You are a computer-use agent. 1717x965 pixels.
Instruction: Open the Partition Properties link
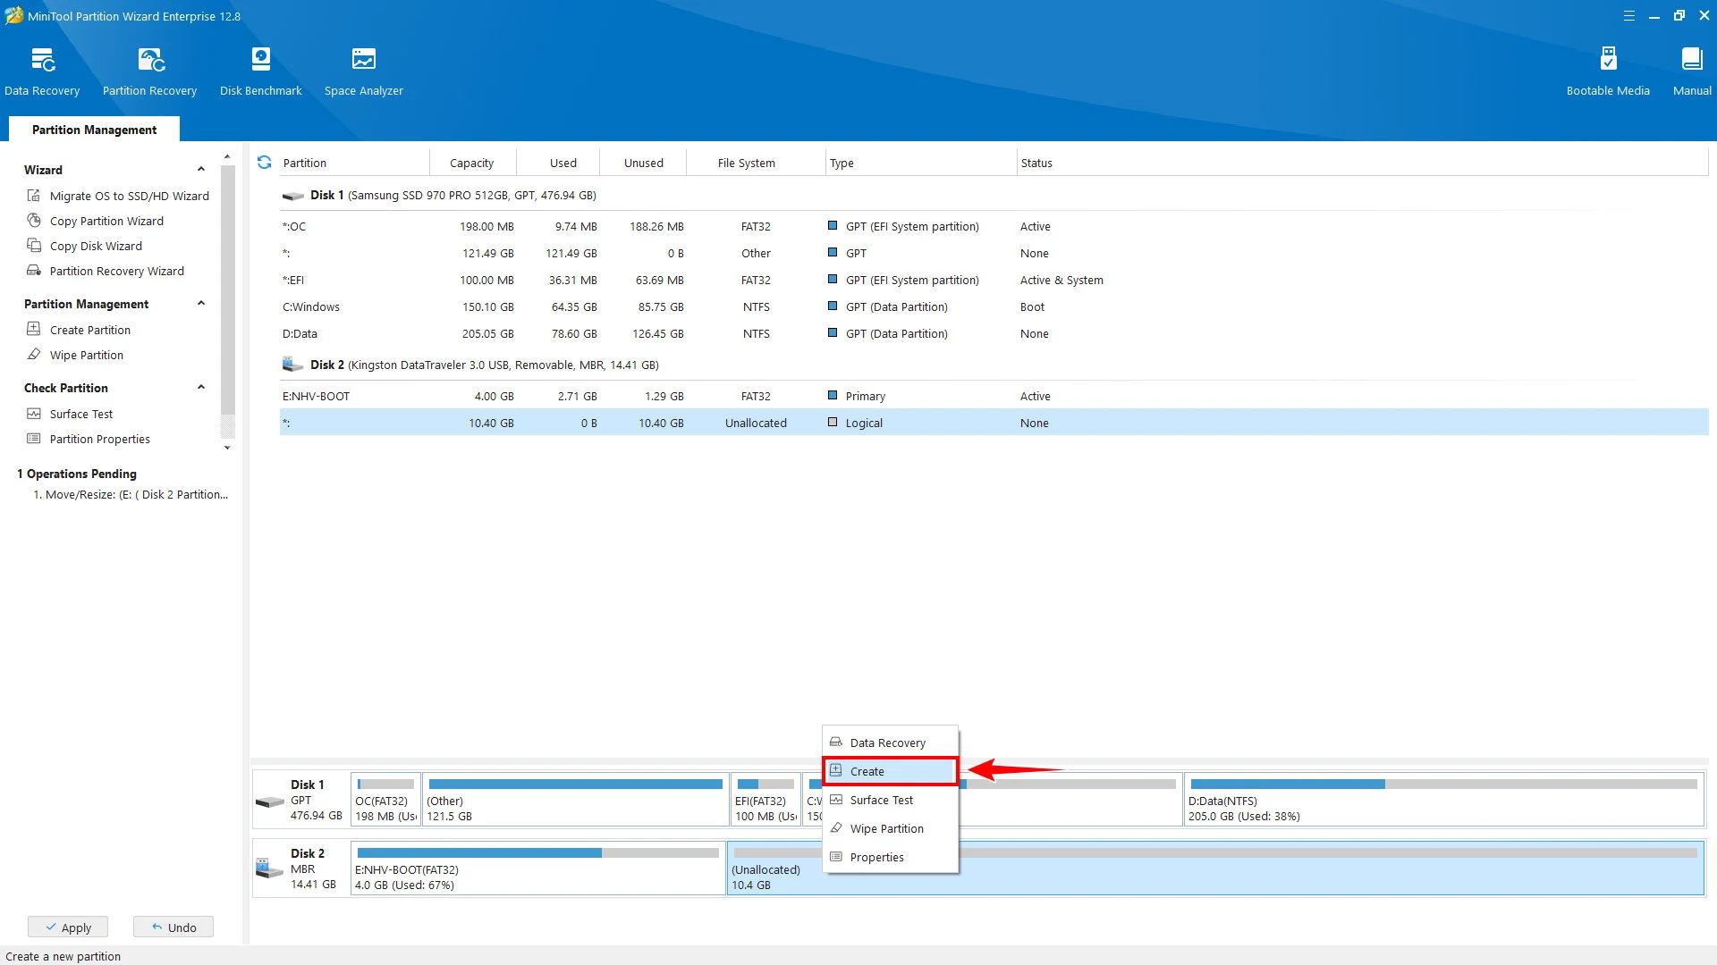100,439
